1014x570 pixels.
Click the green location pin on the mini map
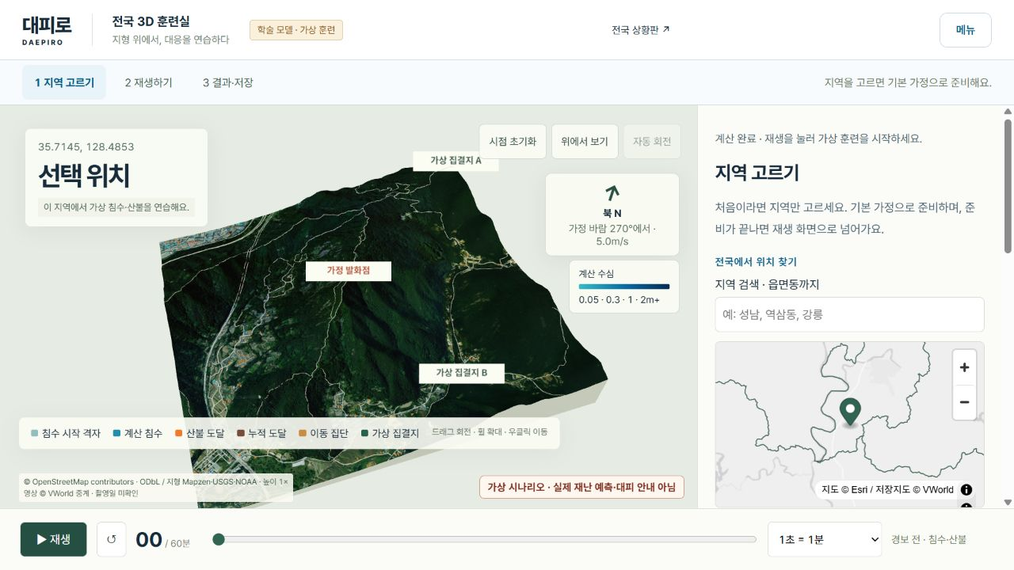pyautogui.click(x=850, y=412)
